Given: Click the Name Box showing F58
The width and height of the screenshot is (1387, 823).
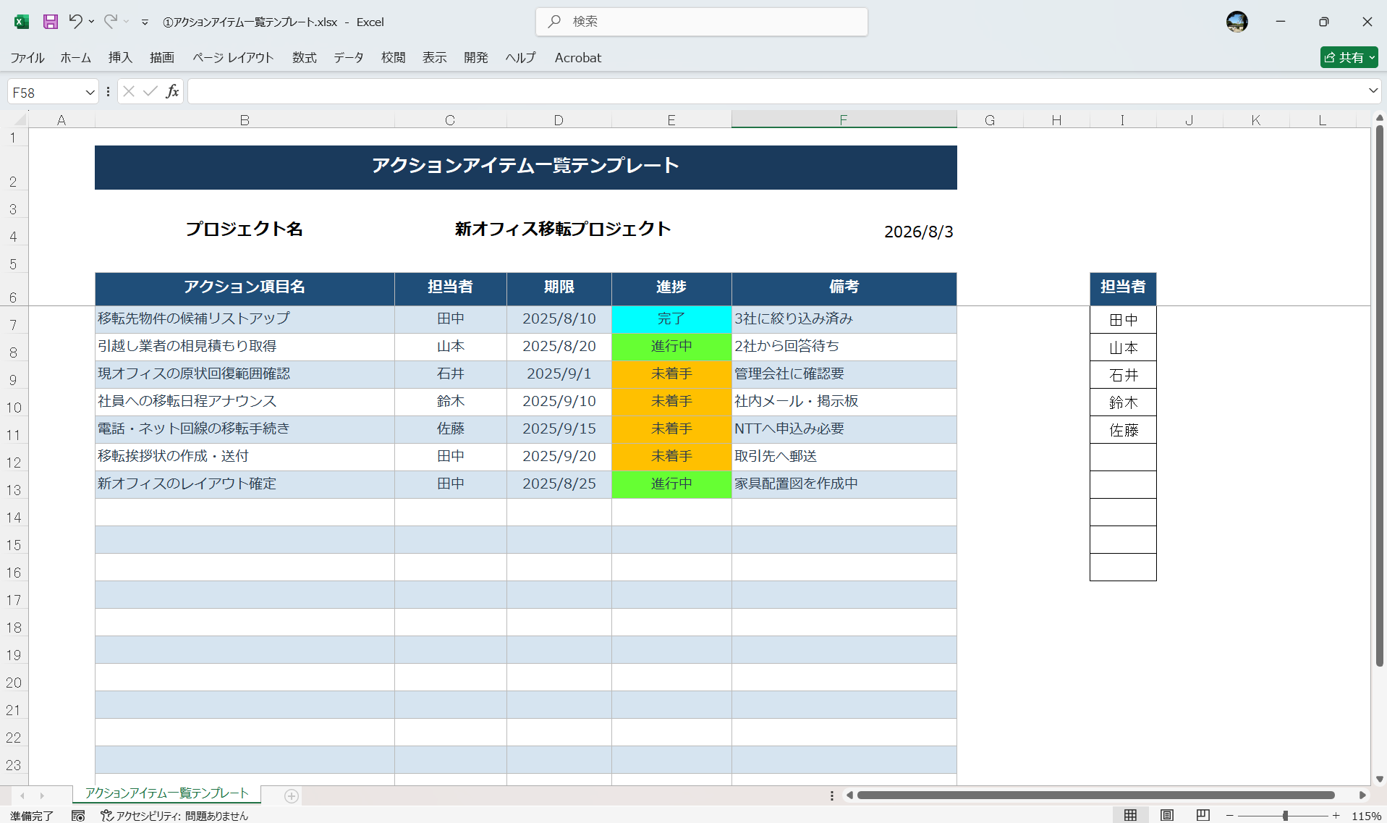Looking at the screenshot, I should [45, 93].
